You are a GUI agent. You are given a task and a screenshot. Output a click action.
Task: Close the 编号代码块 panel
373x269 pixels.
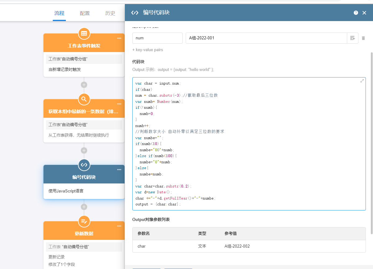[x=364, y=13]
